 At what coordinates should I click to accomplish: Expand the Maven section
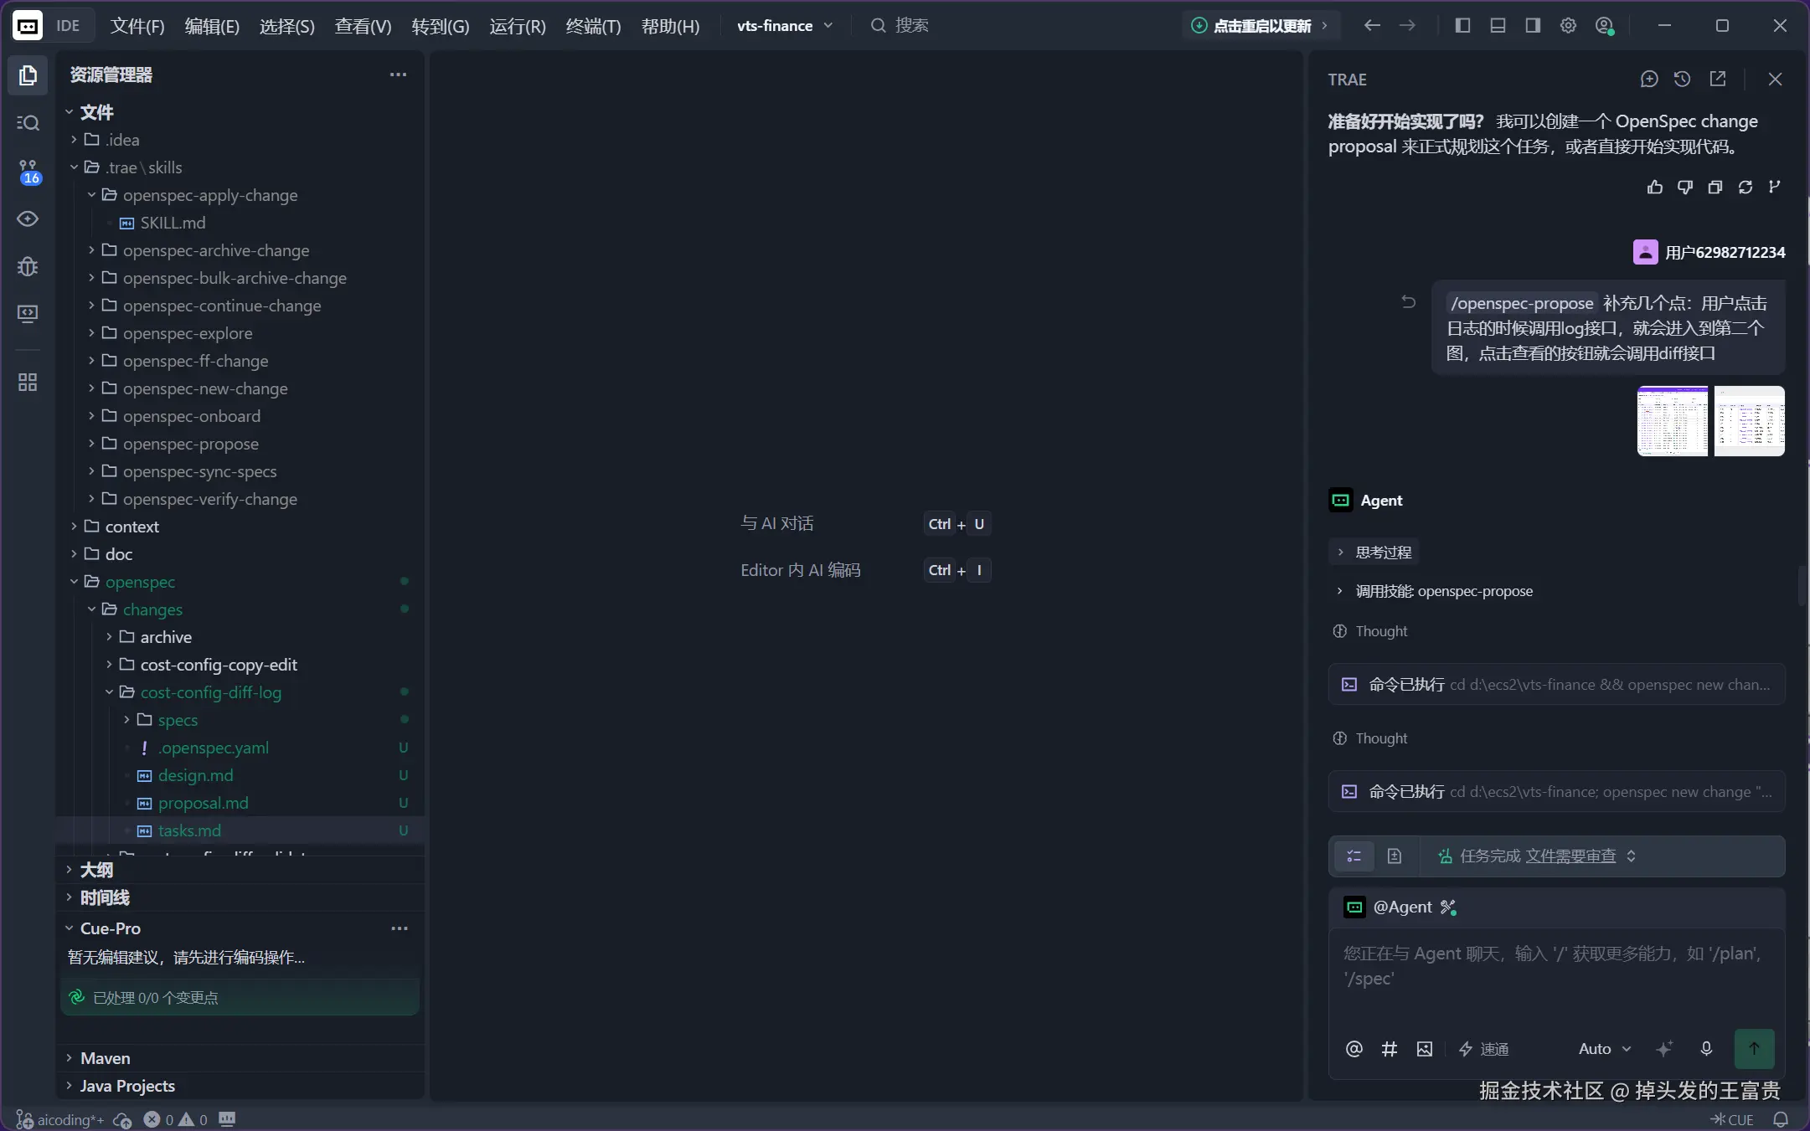(105, 1058)
